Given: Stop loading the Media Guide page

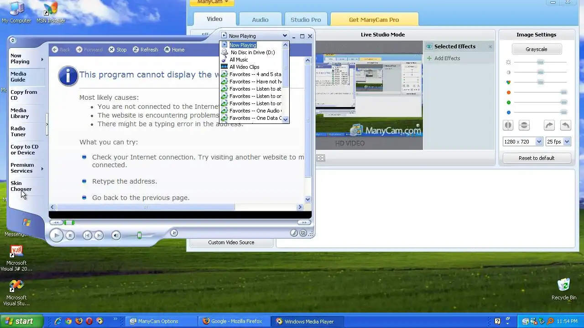Looking at the screenshot, I should (x=117, y=50).
